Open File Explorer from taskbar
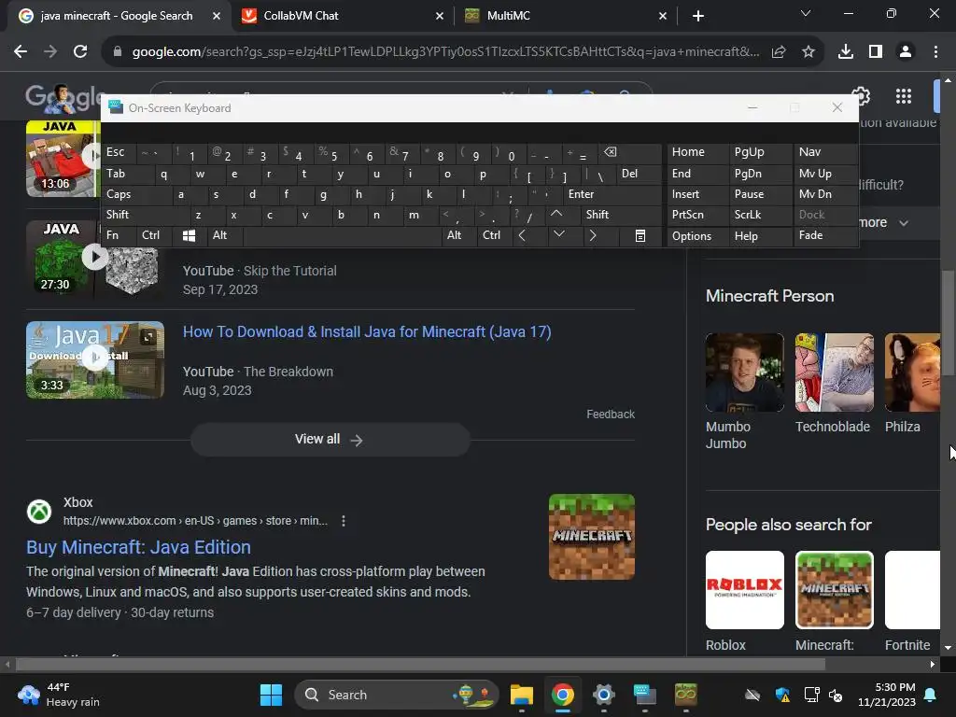The image size is (956, 717). pyautogui.click(x=522, y=695)
